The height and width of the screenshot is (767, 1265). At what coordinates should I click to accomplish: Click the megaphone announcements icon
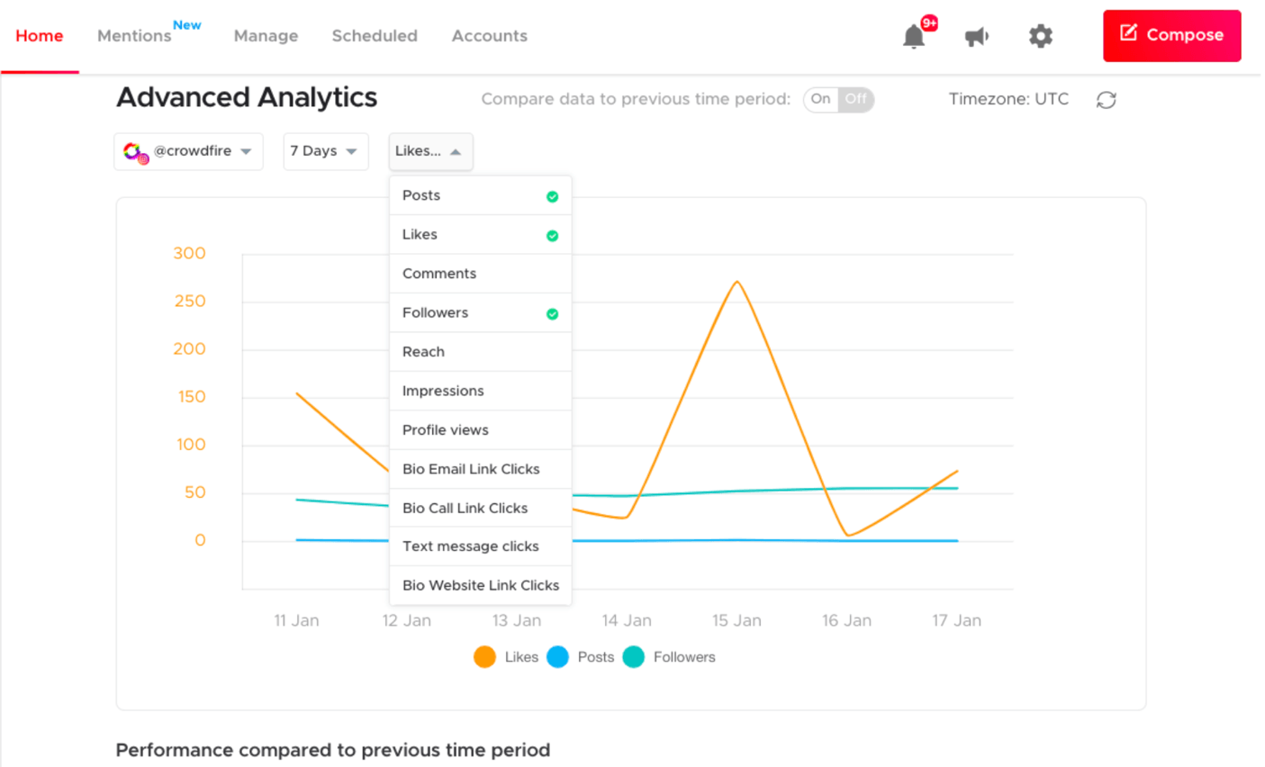(977, 36)
